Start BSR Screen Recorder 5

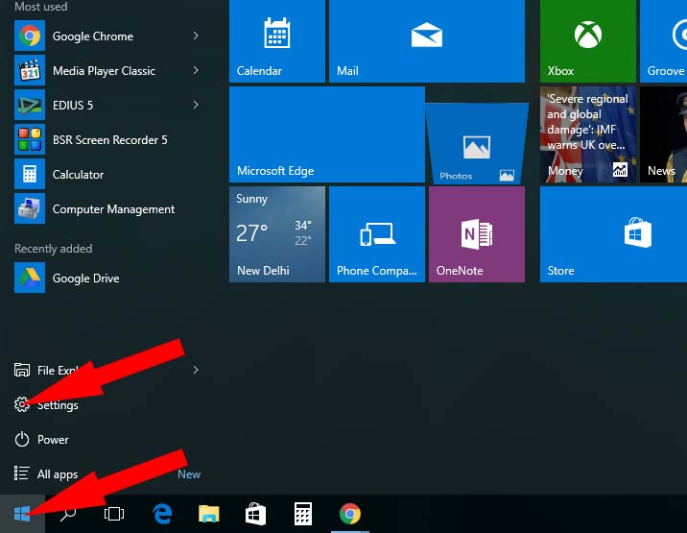point(107,140)
